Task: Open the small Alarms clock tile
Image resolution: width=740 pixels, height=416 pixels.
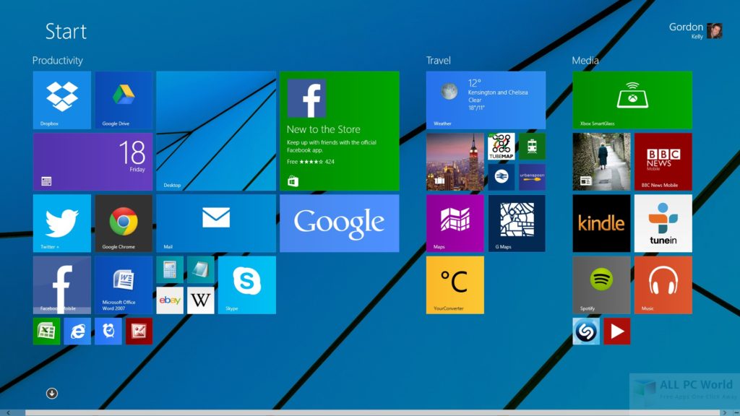Action: coord(108,331)
